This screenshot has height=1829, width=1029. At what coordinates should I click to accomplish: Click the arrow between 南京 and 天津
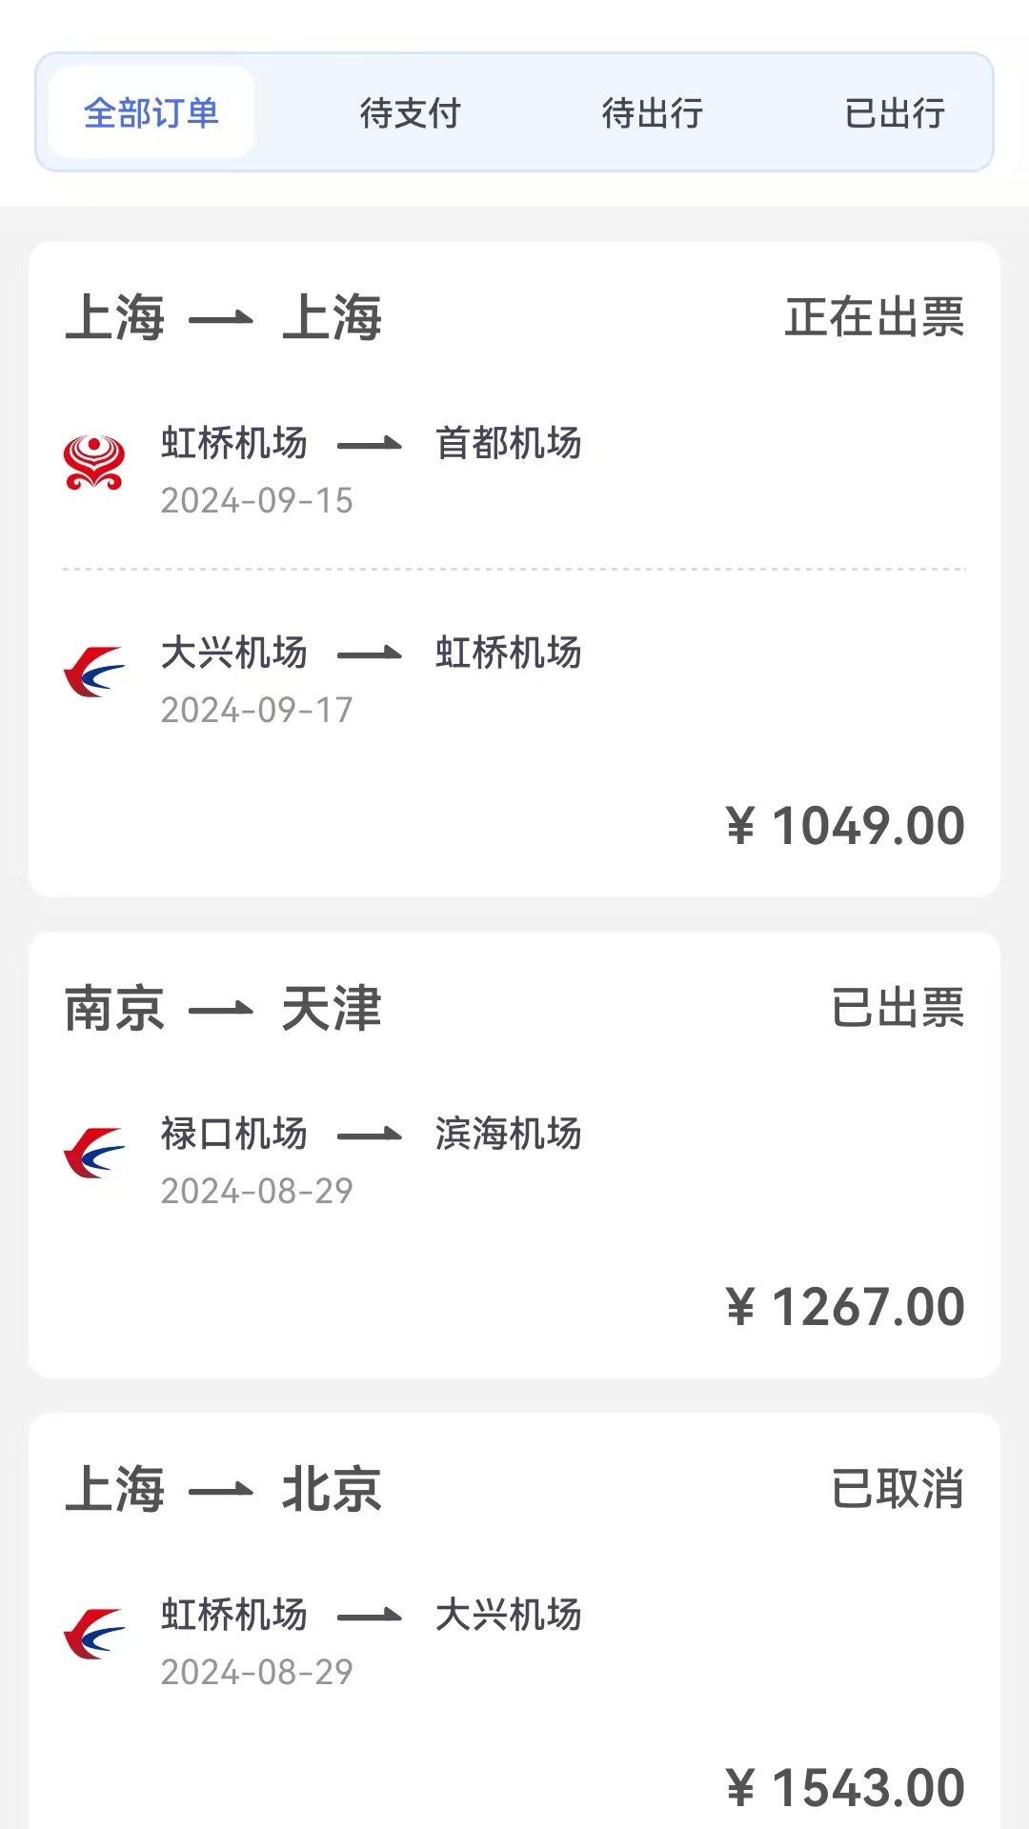(221, 1010)
